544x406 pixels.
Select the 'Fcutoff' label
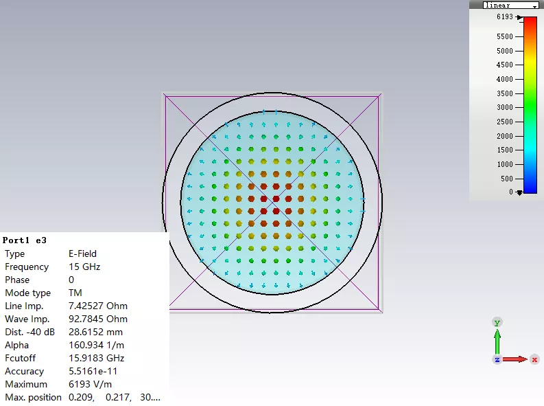tap(20, 358)
